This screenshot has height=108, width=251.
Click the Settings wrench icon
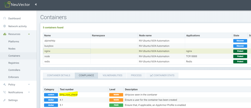coord(4,100)
